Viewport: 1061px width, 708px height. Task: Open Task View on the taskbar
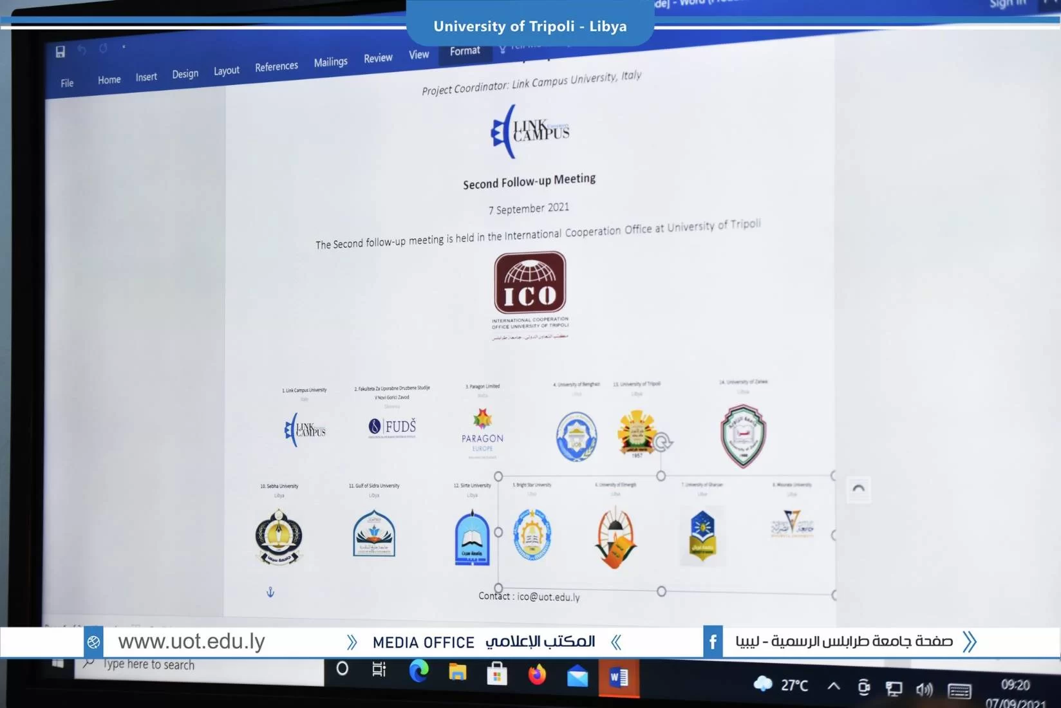pyautogui.click(x=379, y=669)
